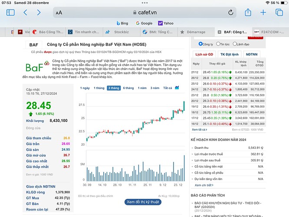Open the TK Đặt lệnh tab
The height and width of the screenshot is (217, 289).
point(230,54)
